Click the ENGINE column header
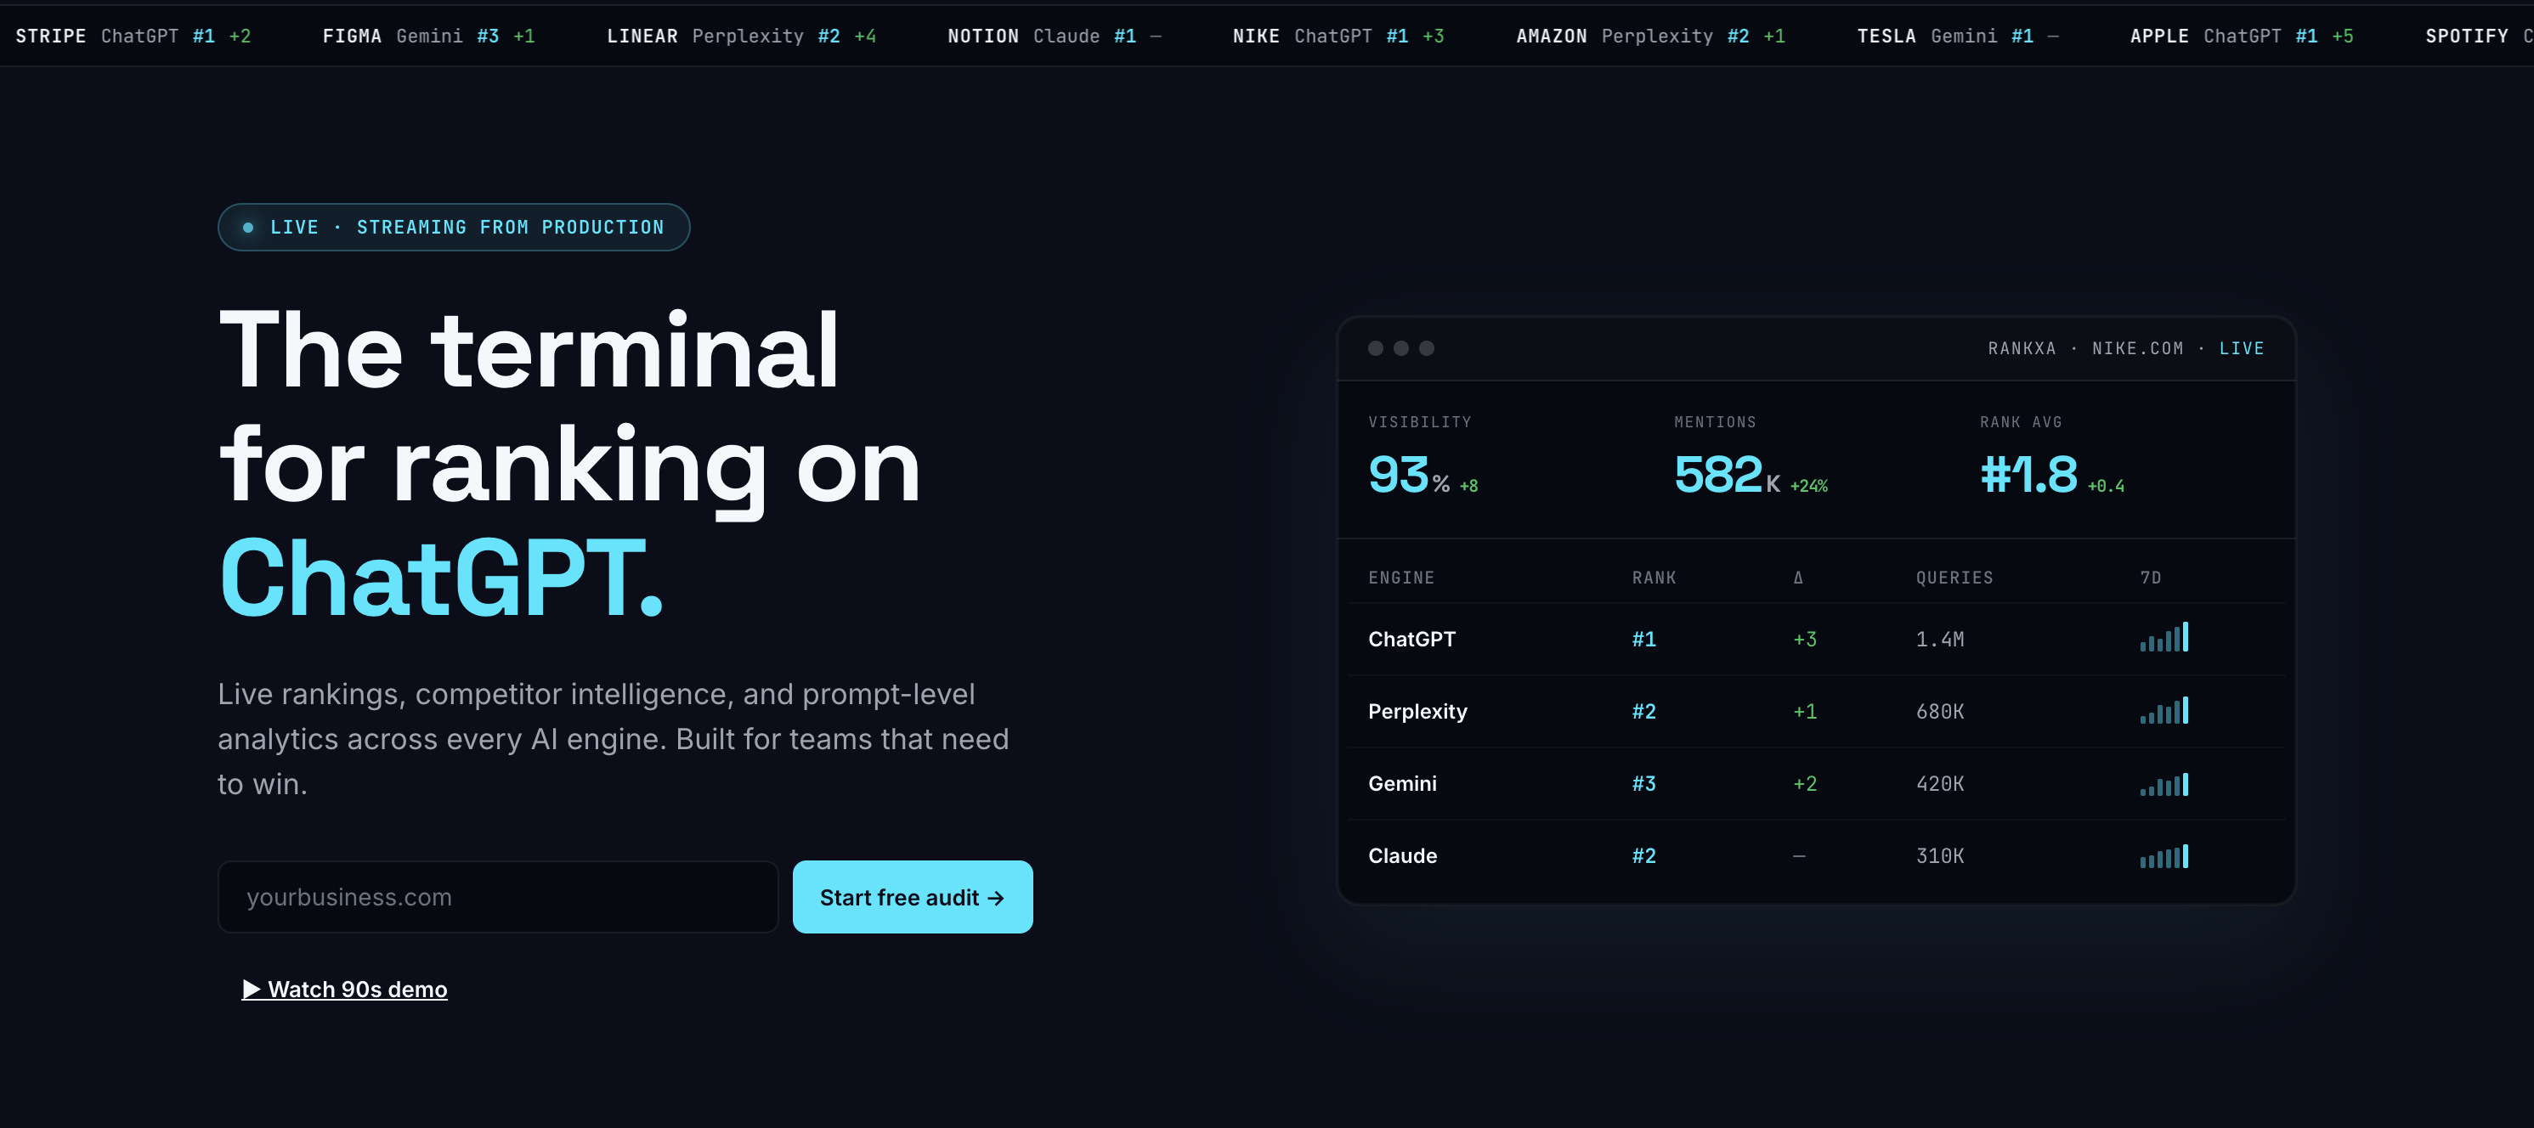 tap(1400, 578)
